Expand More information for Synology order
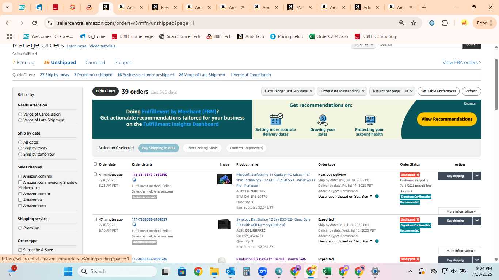 point(460,251)
